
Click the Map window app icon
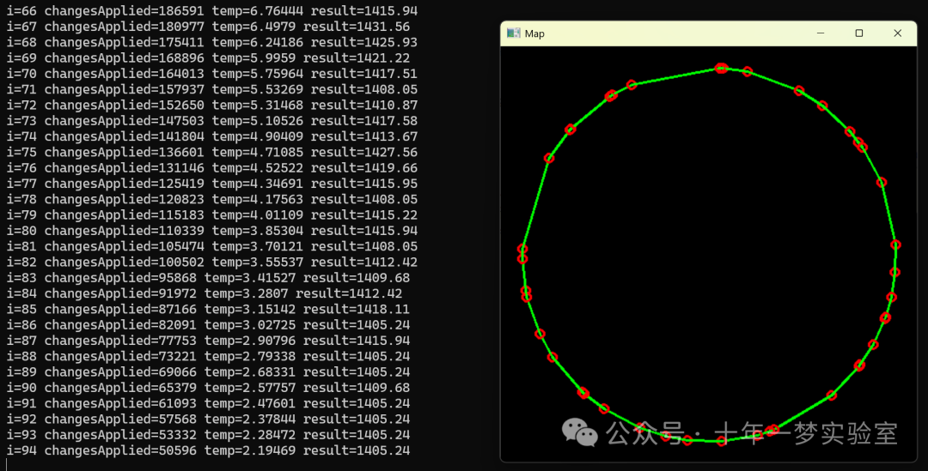click(513, 33)
